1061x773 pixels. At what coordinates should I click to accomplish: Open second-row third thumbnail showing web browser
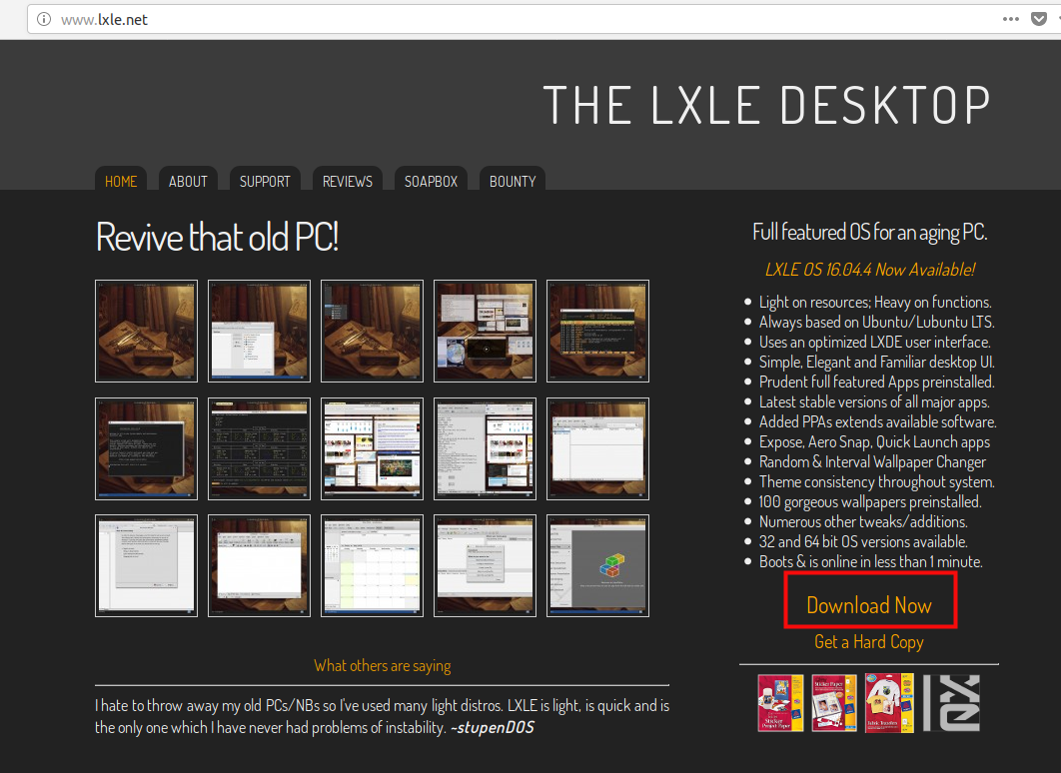click(373, 448)
